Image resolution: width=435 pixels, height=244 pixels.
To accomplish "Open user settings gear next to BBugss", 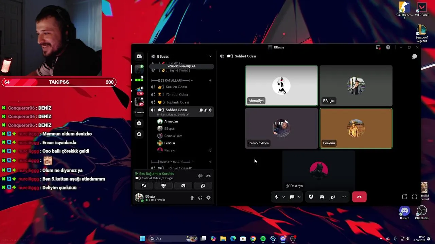I will click(208, 198).
